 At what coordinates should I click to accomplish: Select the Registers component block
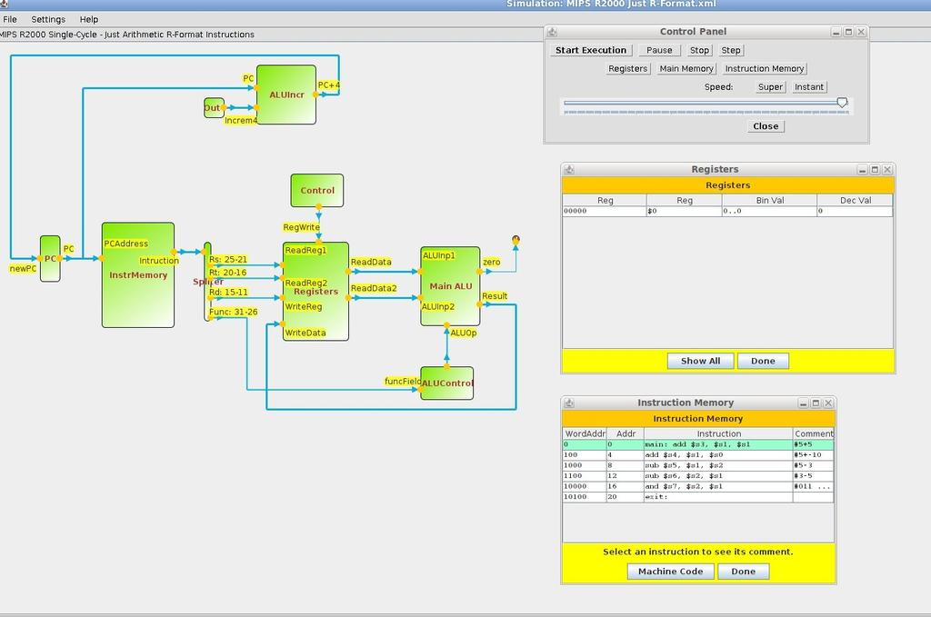(315, 292)
